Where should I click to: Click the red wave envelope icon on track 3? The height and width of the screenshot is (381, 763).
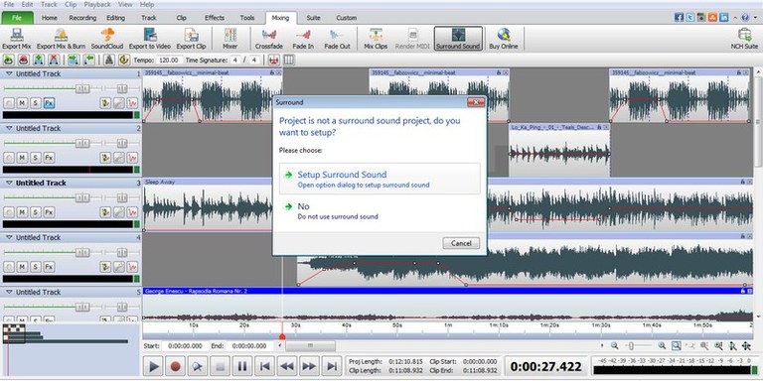coord(132,212)
